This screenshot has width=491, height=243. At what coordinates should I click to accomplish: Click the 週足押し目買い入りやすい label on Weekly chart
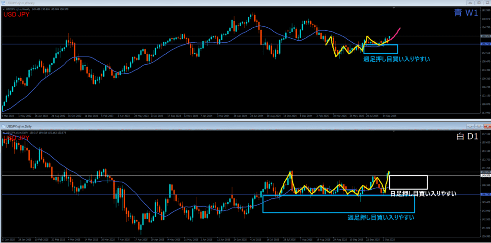[396, 59]
